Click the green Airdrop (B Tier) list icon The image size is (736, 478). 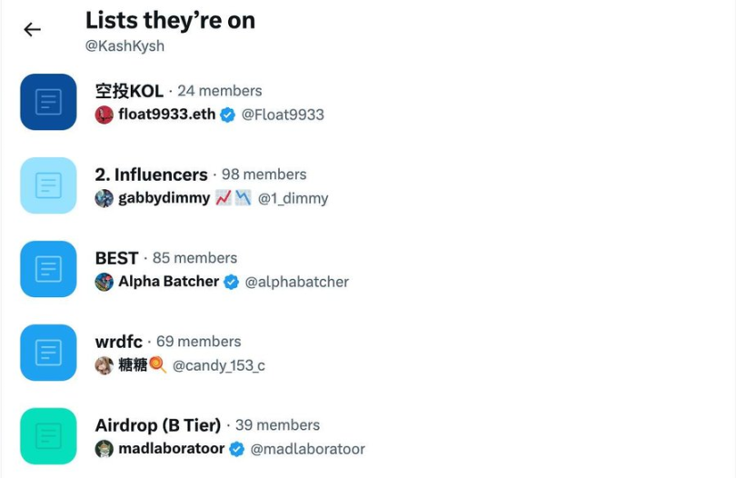48,436
